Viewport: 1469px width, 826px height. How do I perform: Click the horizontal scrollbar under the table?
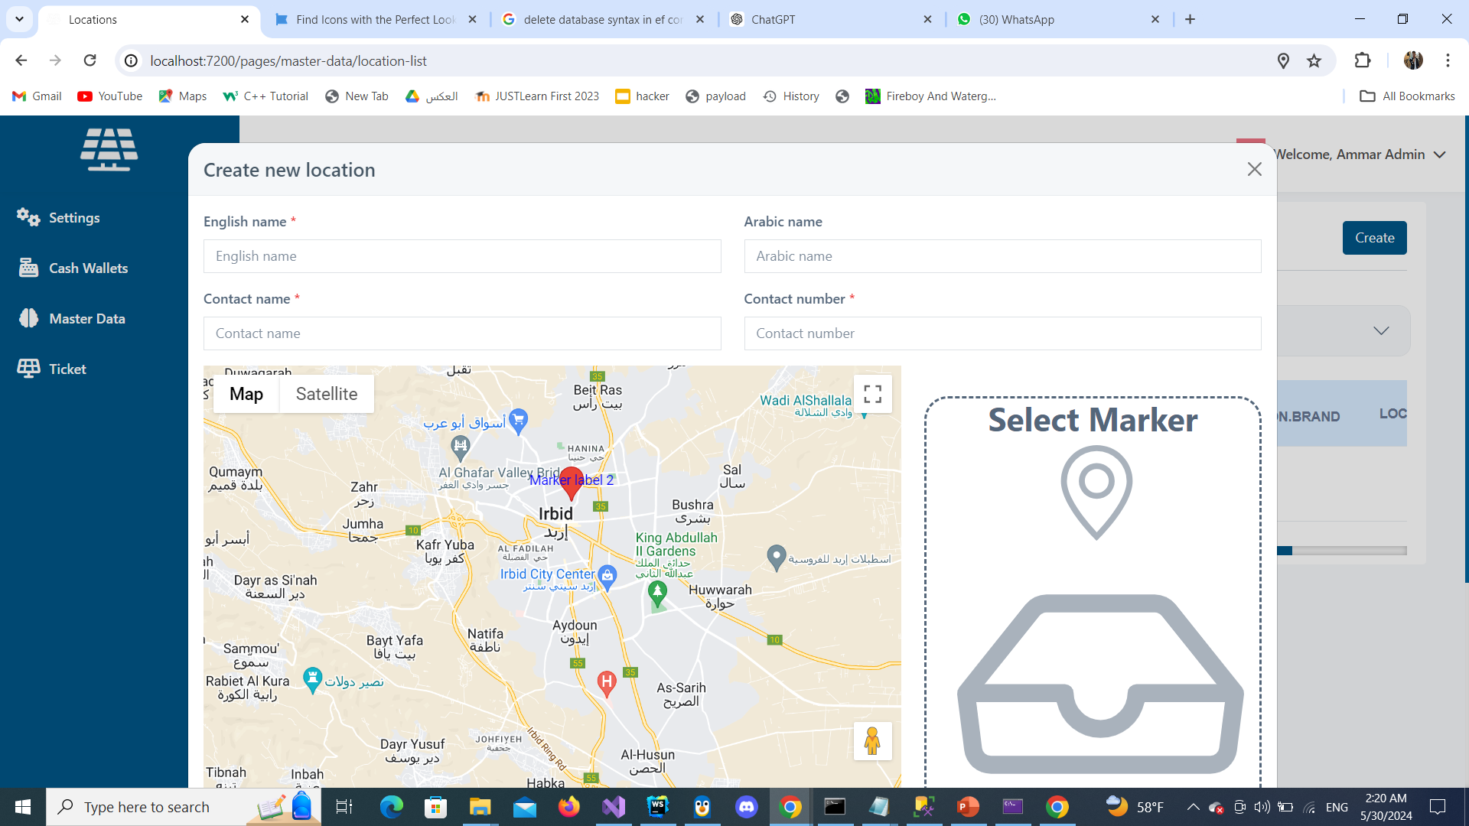(1343, 551)
